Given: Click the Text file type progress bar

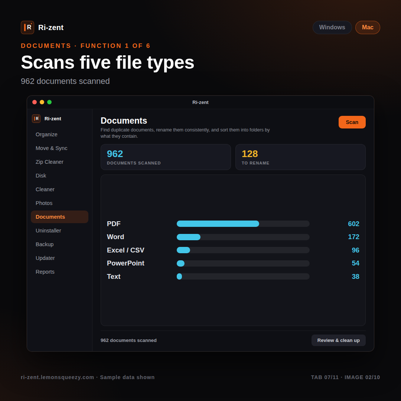Looking at the screenshot, I should pos(243,277).
